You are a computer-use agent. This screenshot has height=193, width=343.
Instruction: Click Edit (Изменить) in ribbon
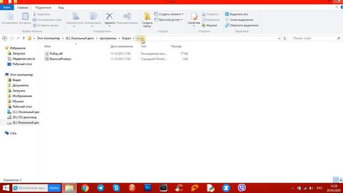[x=211, y=20]
